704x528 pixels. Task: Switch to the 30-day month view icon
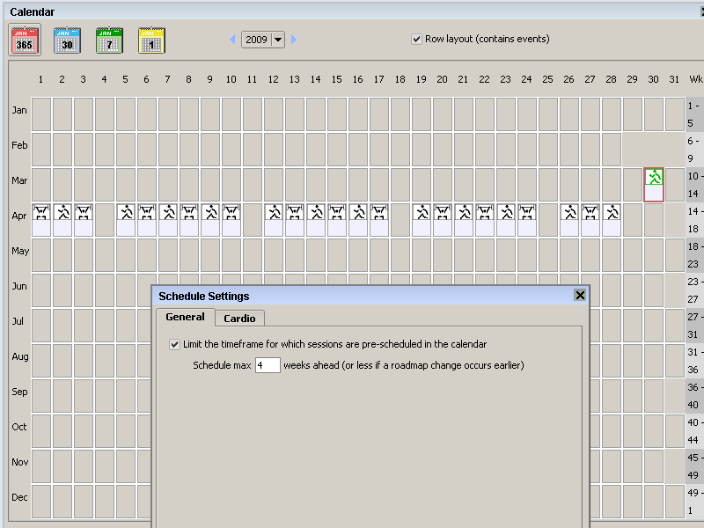pos(67,40)
